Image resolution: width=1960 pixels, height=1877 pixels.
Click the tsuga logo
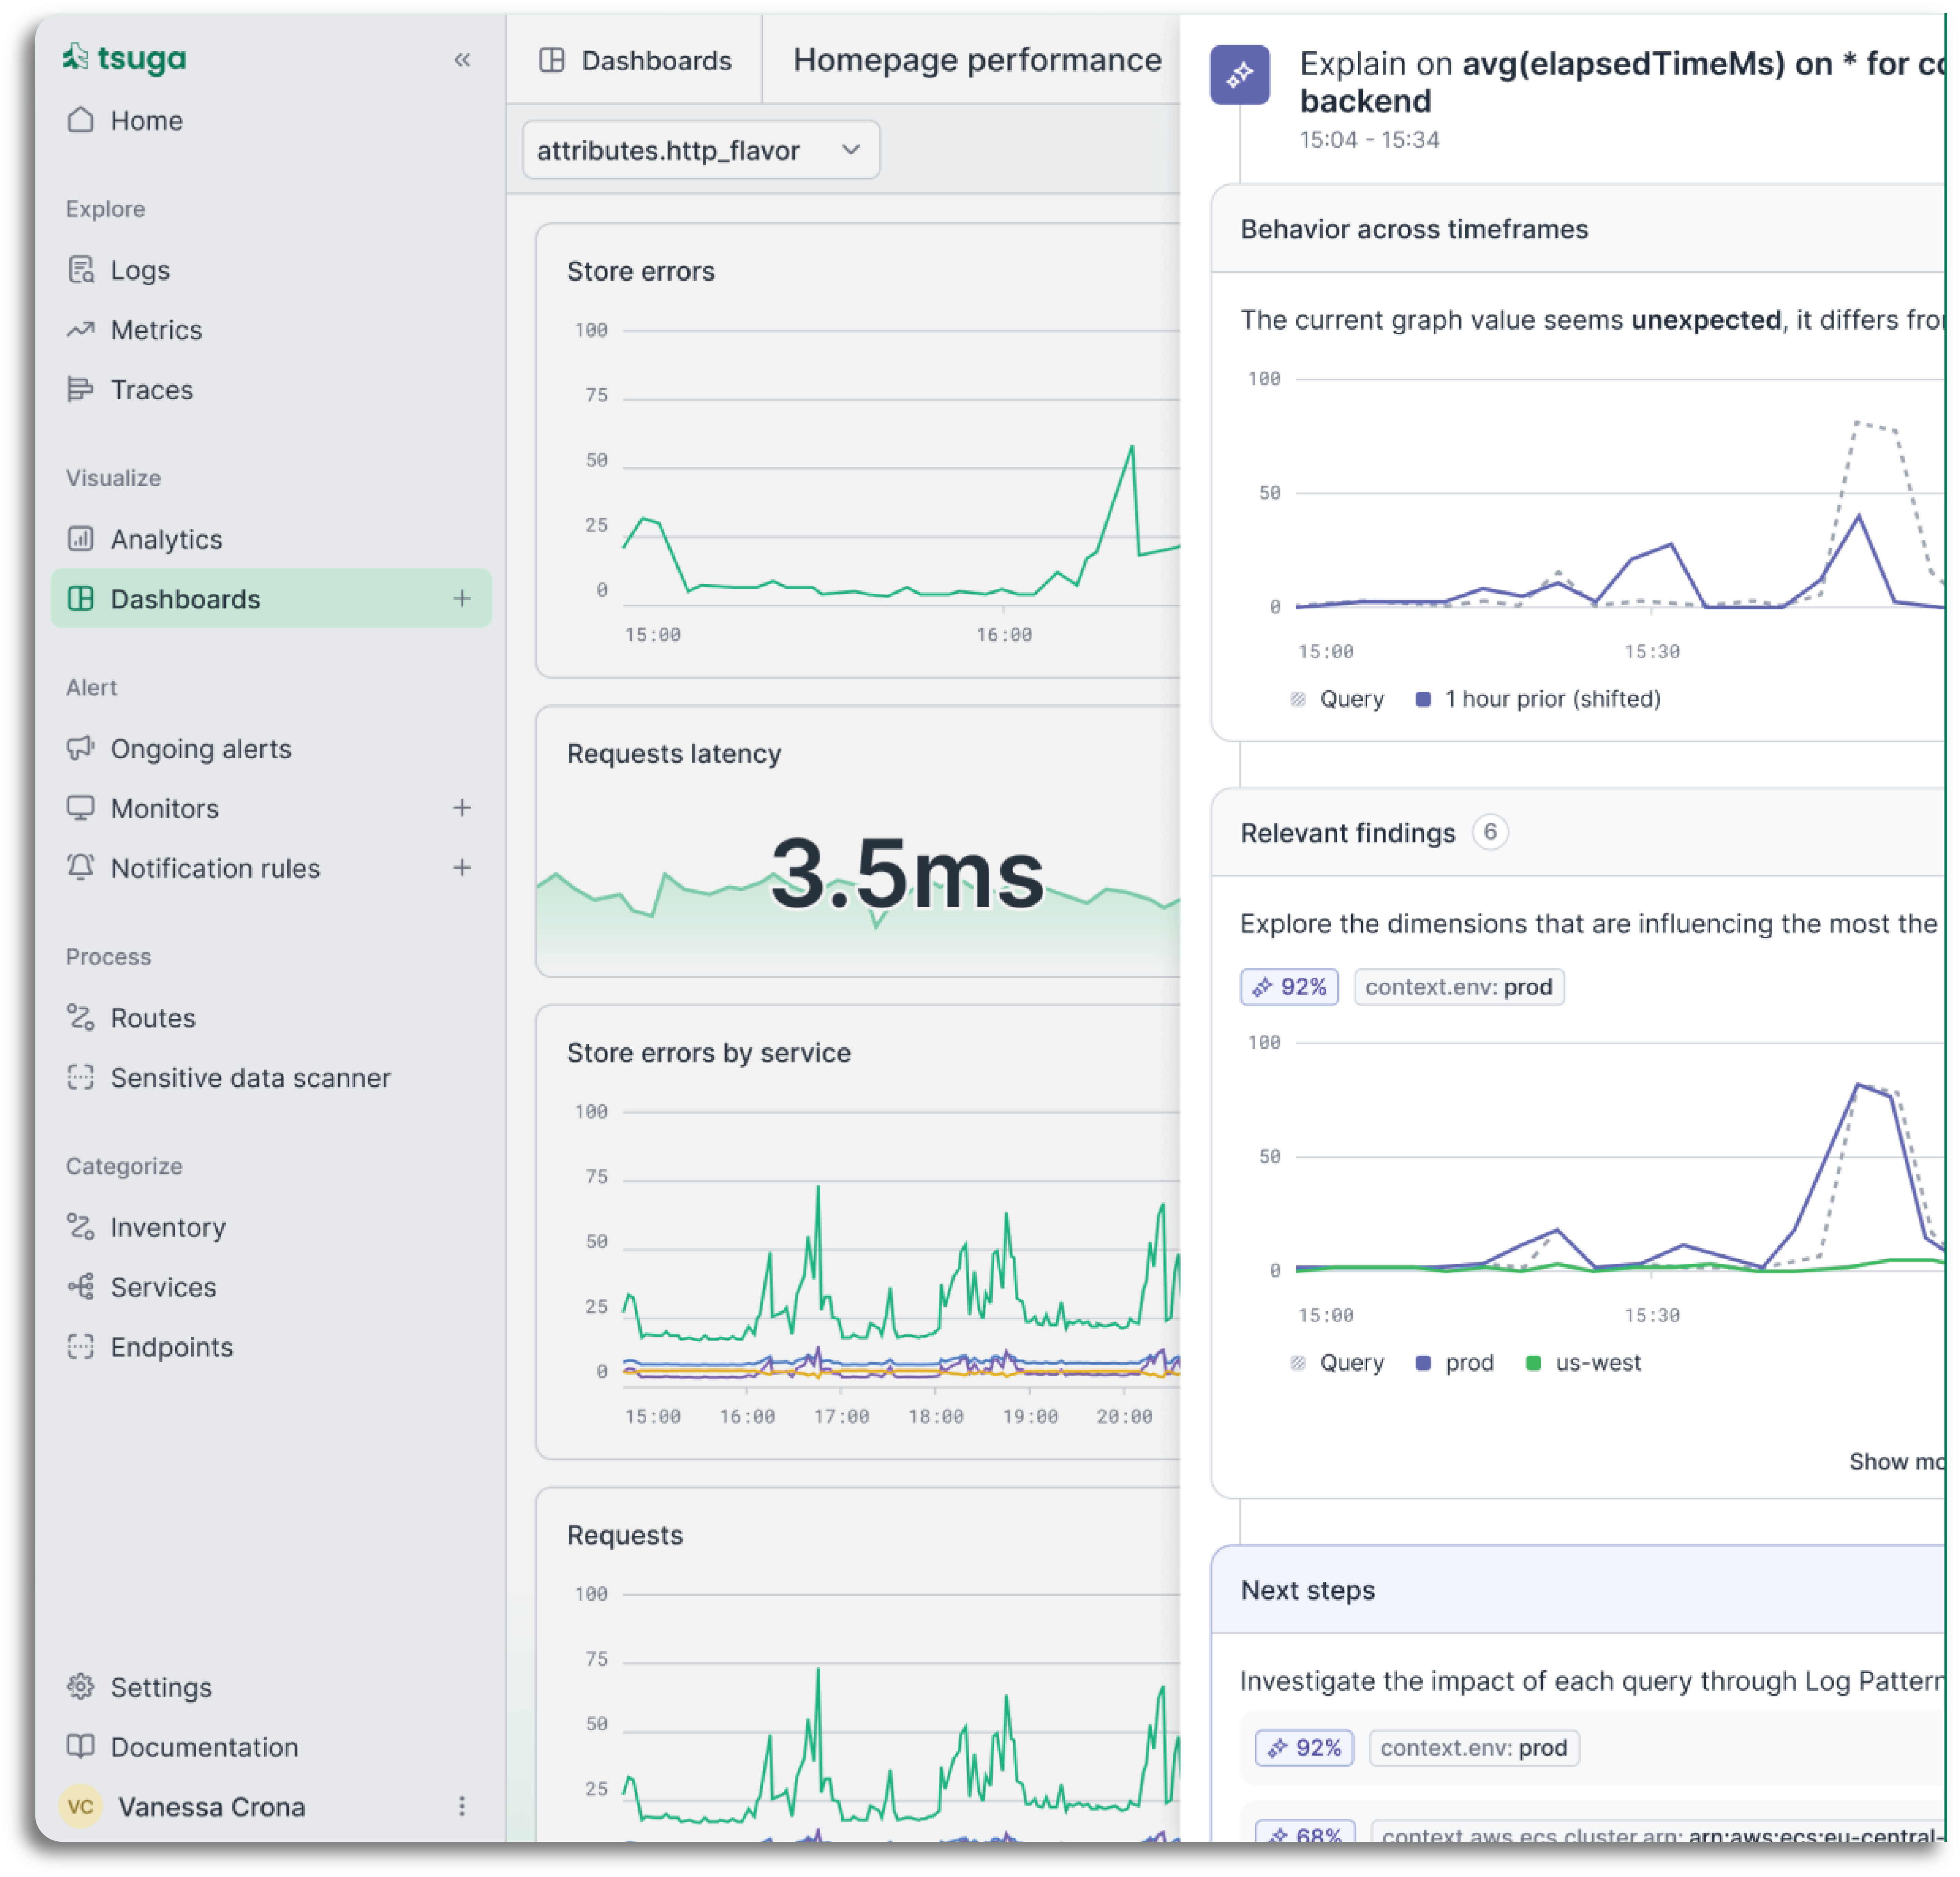point(125,58)
